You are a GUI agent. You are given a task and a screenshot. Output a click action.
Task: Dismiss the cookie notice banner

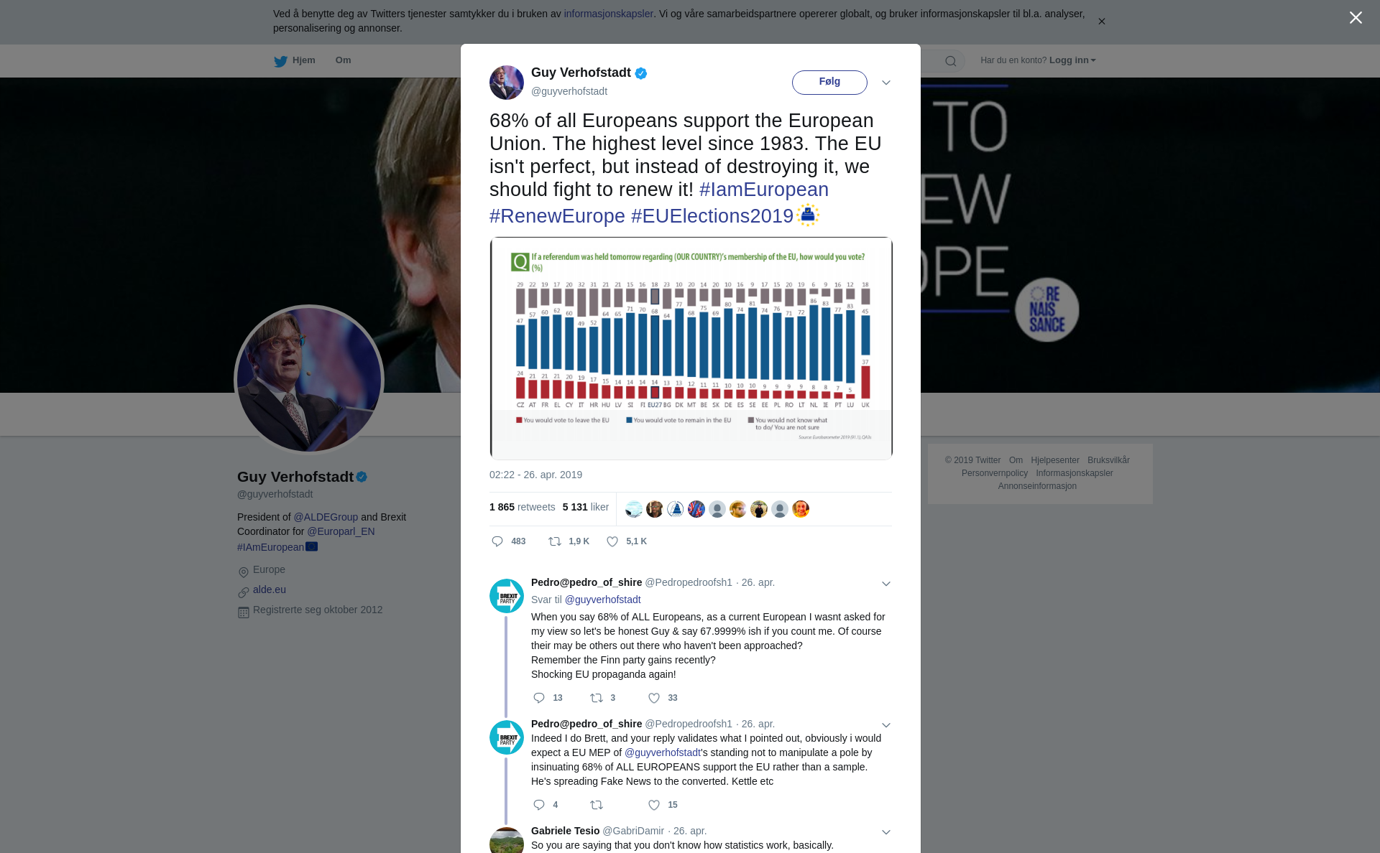[1101, 22]
